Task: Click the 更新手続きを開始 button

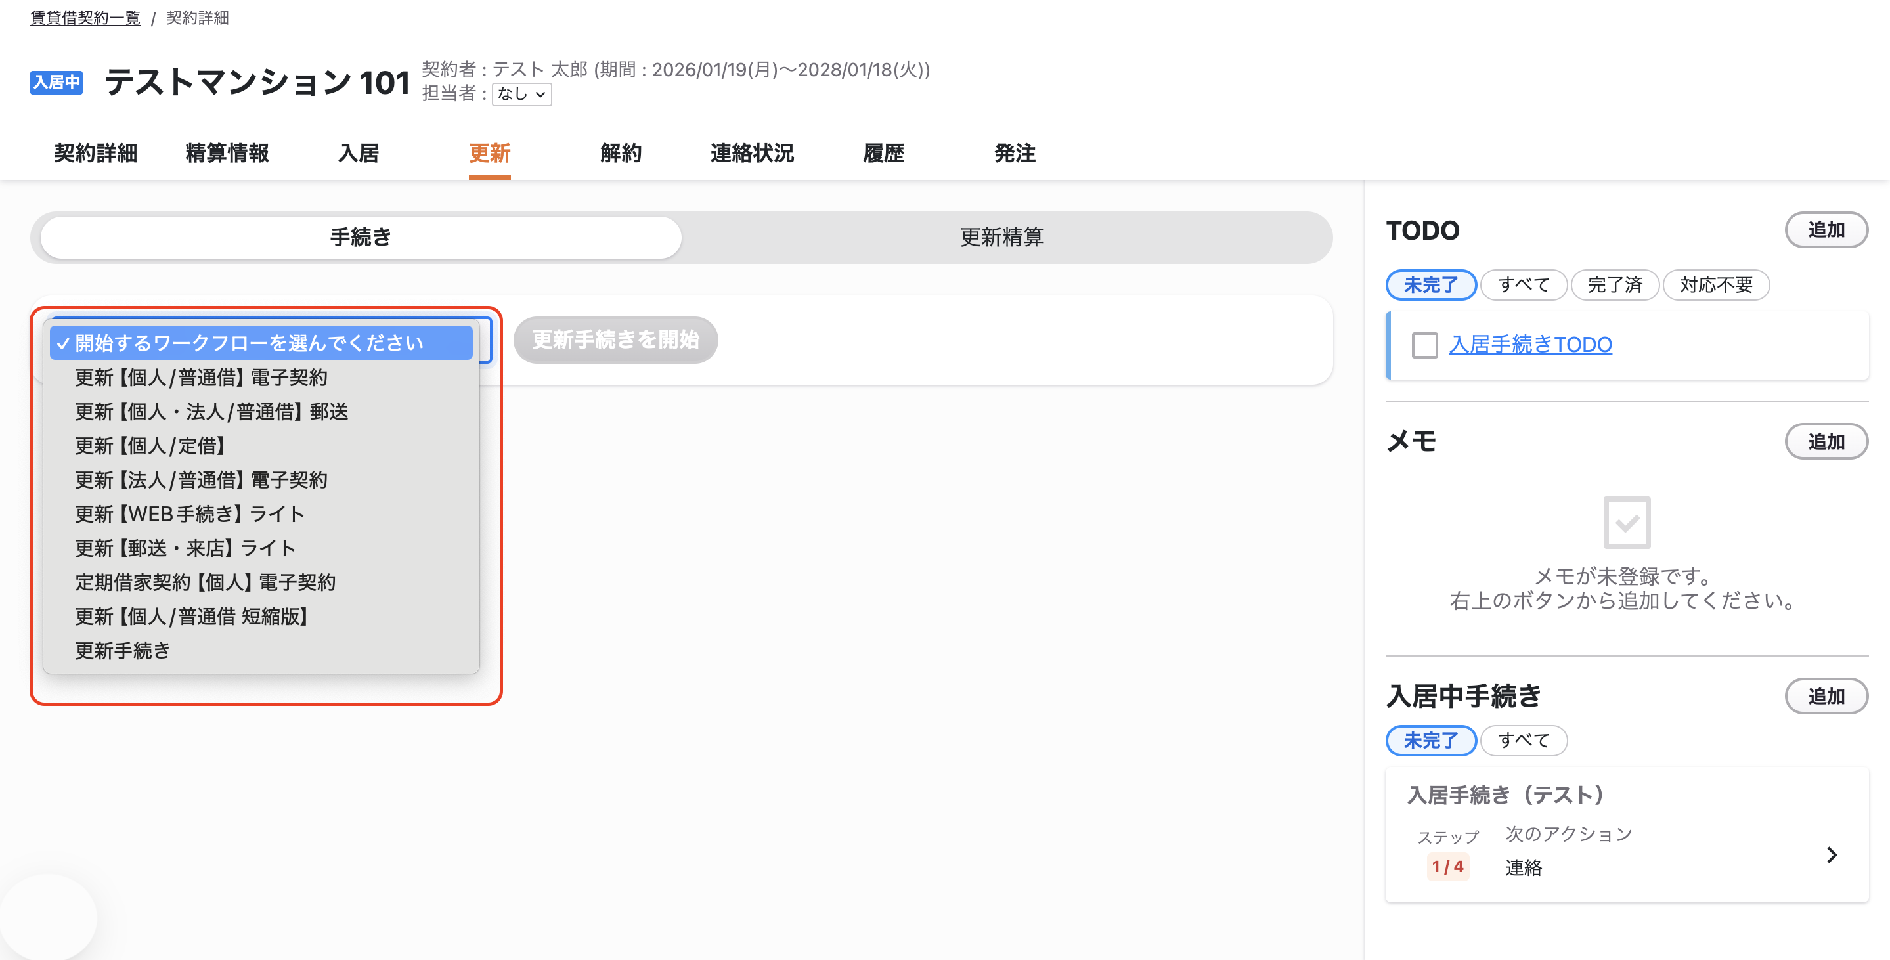Action: 615,339
